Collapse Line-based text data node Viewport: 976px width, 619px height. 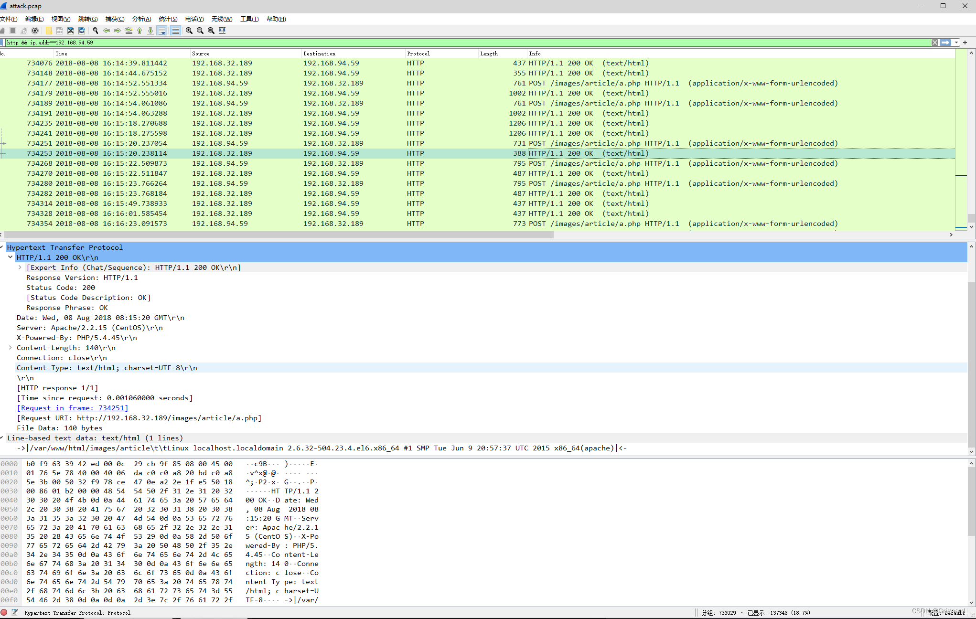[2, 438]
